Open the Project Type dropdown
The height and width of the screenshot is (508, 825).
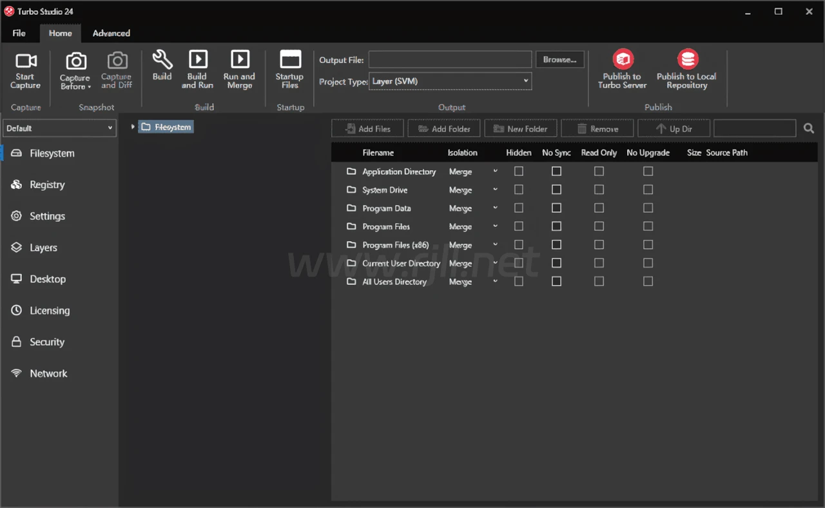450,81
